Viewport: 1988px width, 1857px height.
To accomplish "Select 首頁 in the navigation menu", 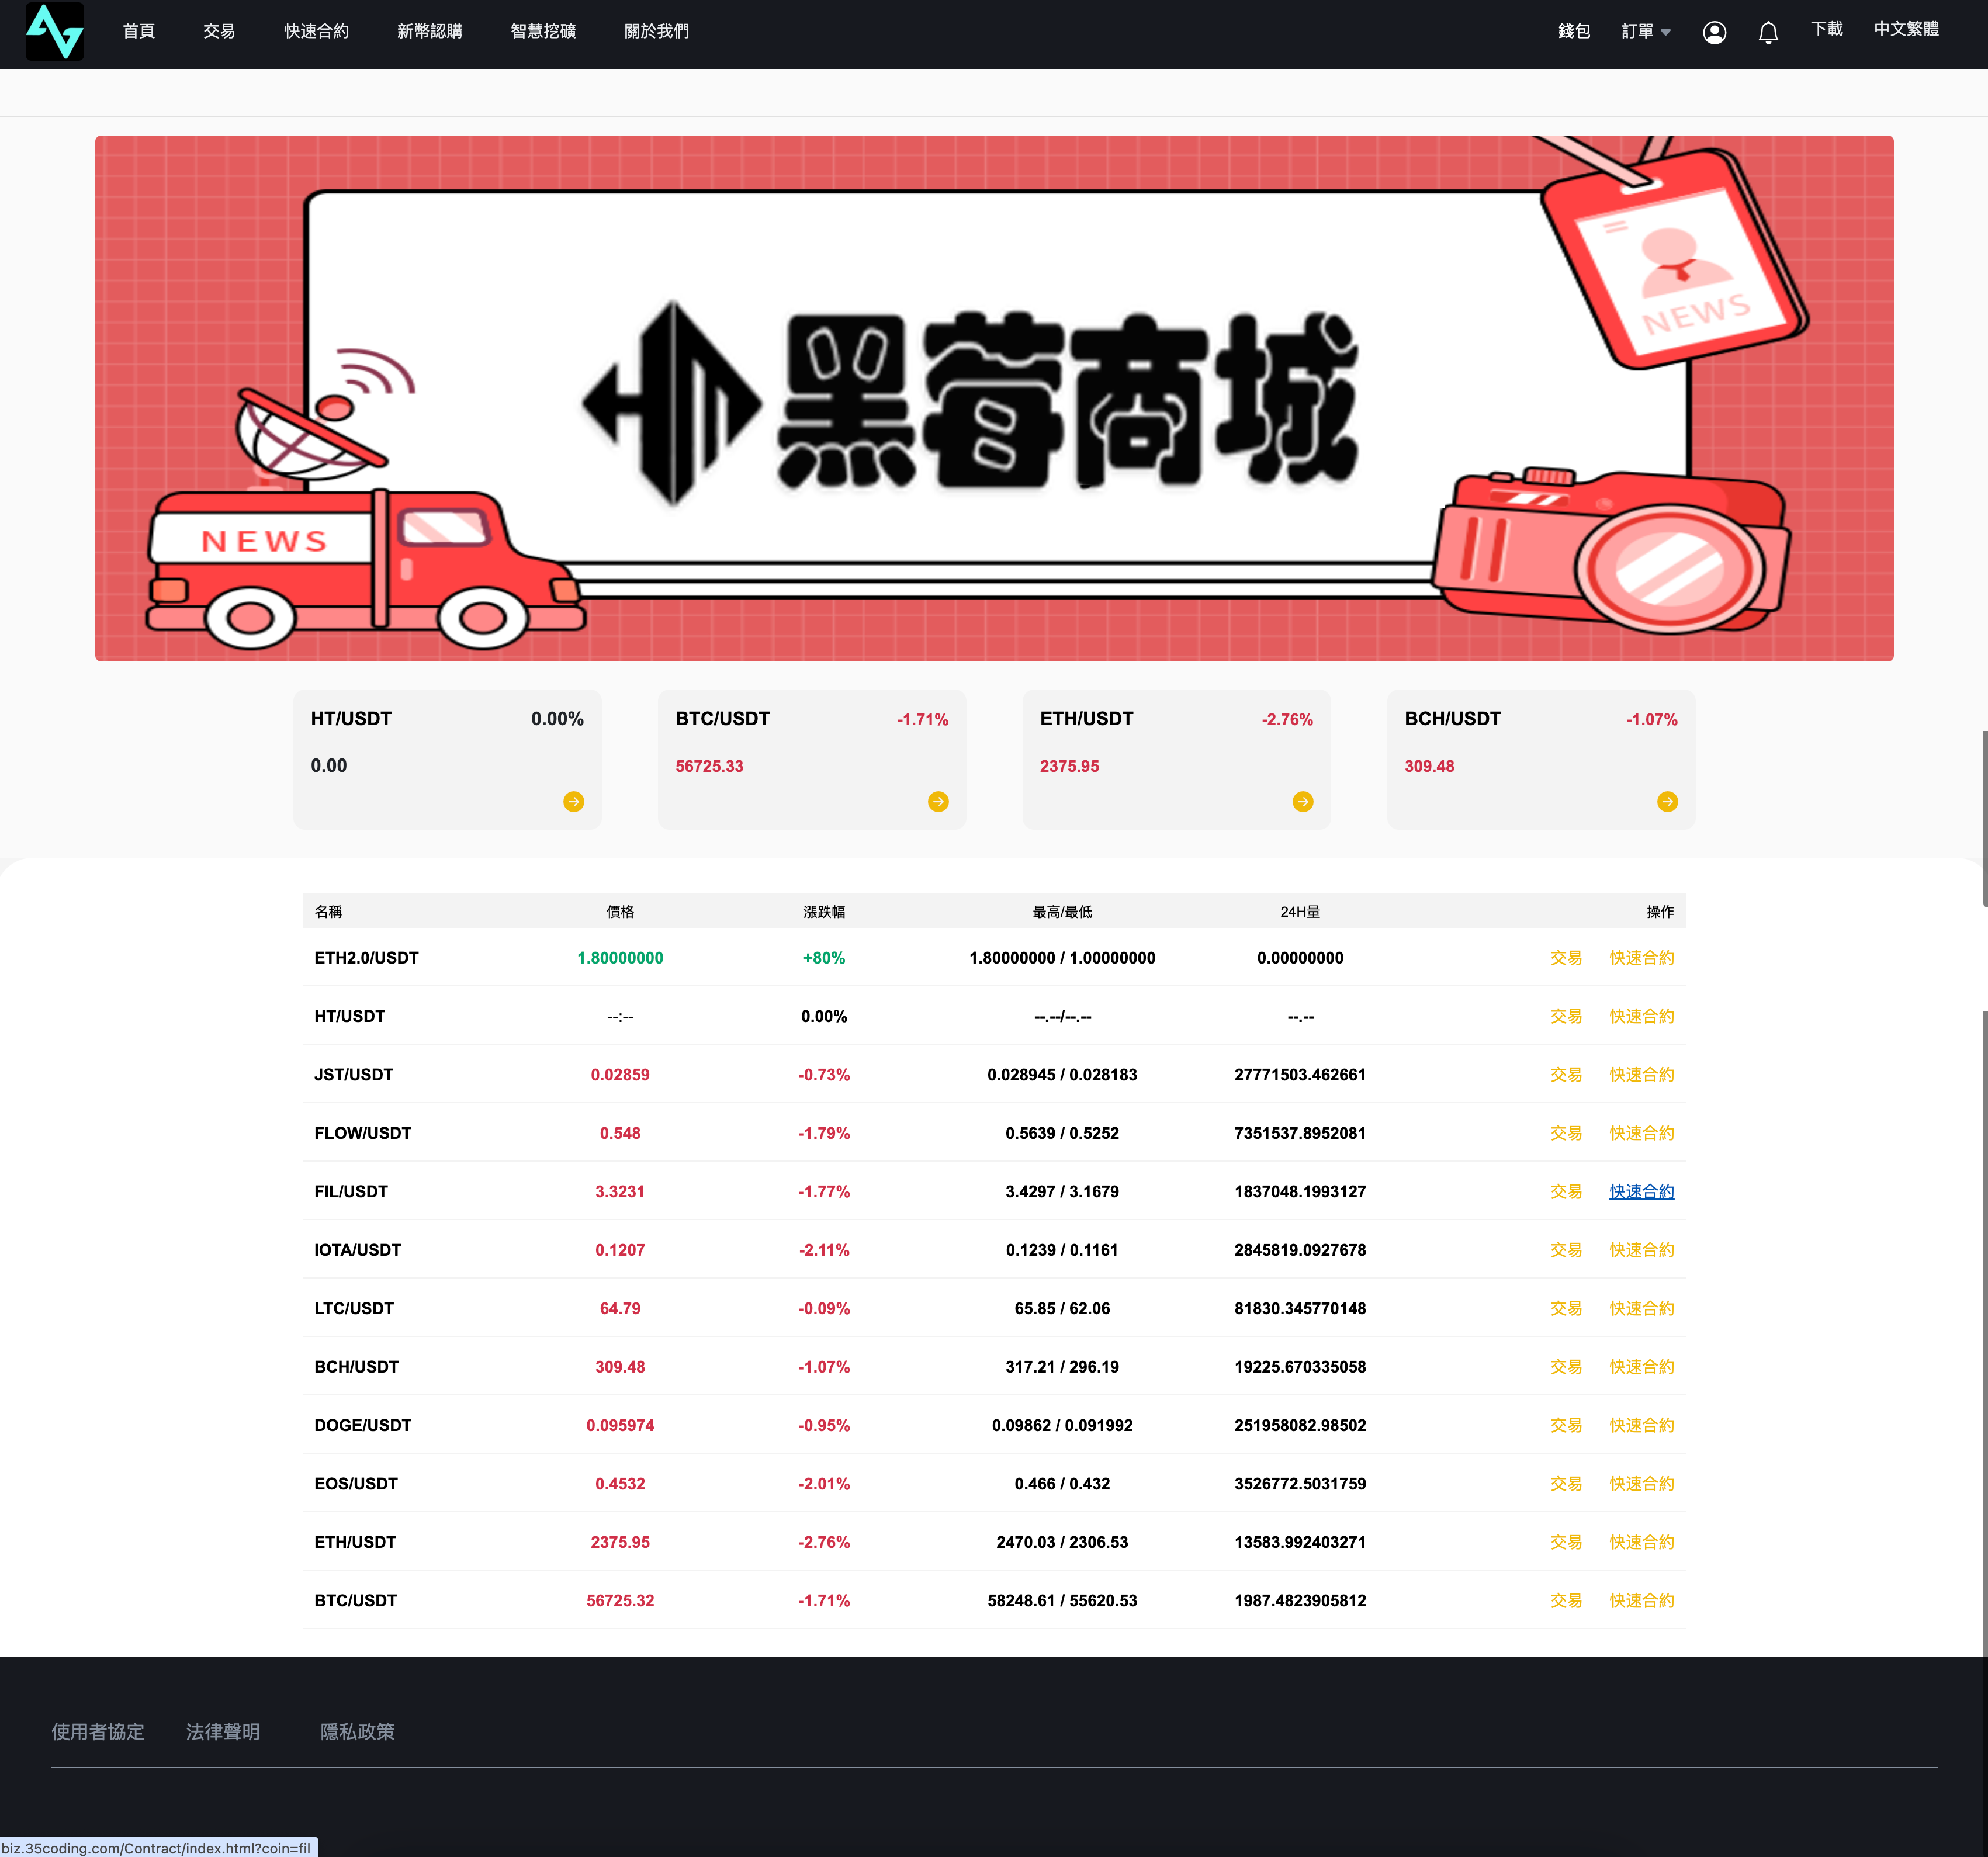I will tap(138, 31).
